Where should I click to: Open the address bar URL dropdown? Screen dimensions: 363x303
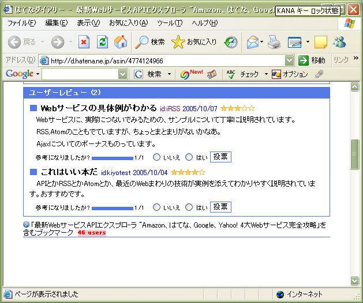click(289, 60)
